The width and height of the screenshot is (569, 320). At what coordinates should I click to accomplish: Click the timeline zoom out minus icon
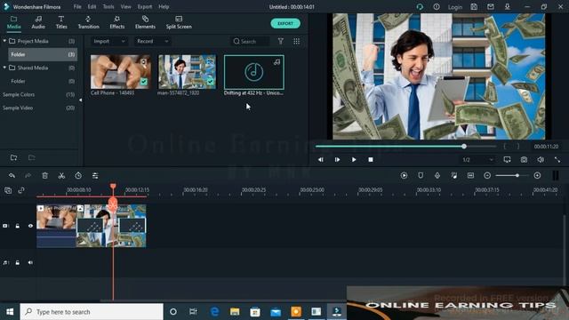(x=487, y=176)
